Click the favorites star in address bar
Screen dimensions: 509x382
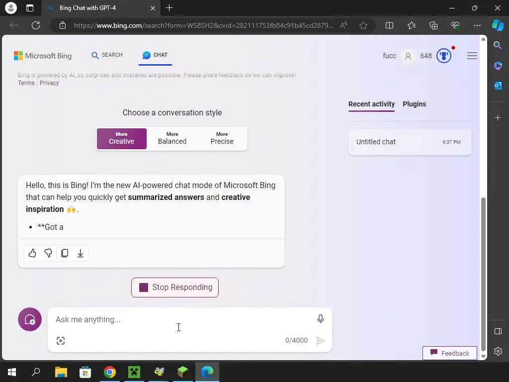[363, 25]
